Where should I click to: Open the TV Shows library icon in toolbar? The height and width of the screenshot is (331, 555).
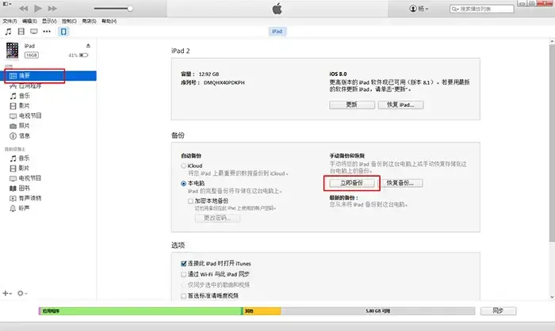pos(33,32)
